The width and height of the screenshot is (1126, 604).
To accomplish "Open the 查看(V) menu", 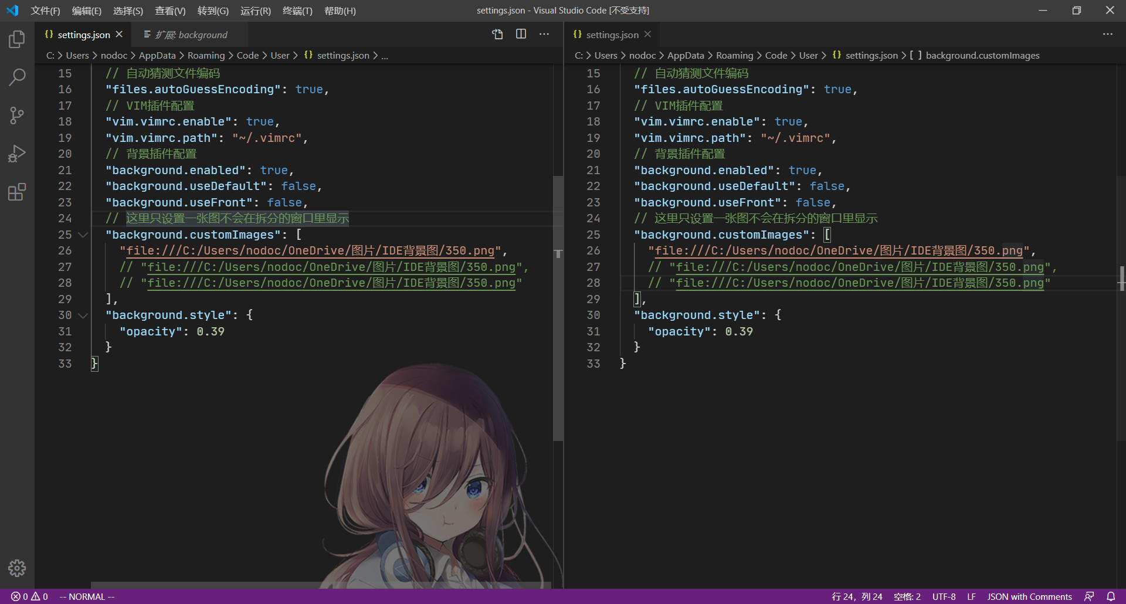I will pyautogui.click(x=170, y=11).
